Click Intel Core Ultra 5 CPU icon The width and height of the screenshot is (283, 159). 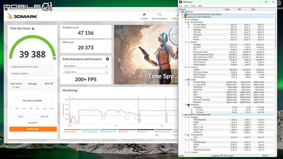pyautogui.click(x=185, y=17)
